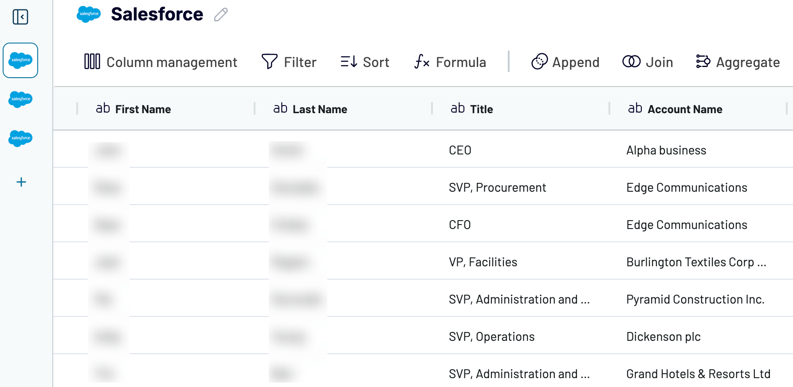Collapse the left sidebar panel
This screenshot has height=387, width=793.
20,17
